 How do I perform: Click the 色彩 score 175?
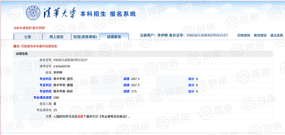134,91
